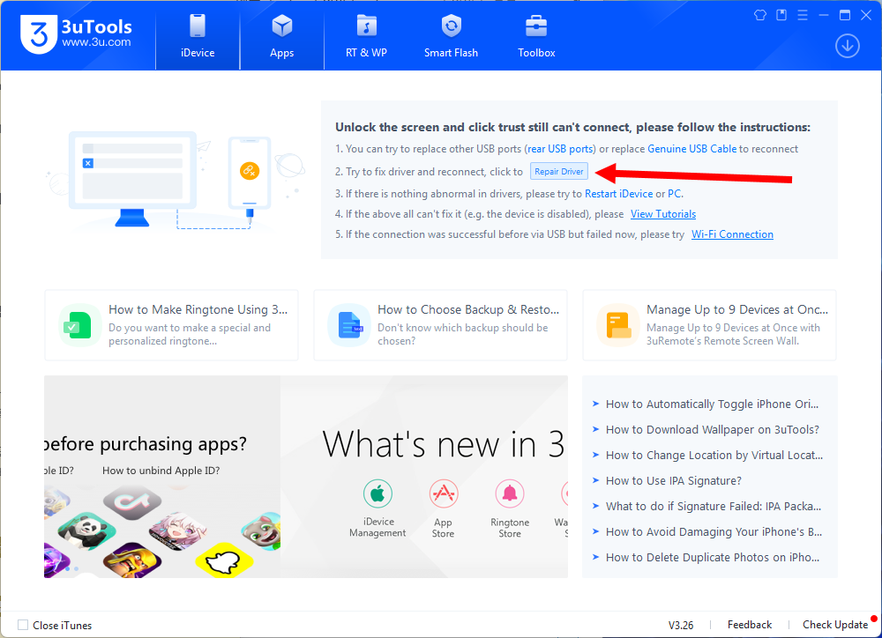
Task: Open How to Use IPA Signature? article
Action: coord(673,480)
